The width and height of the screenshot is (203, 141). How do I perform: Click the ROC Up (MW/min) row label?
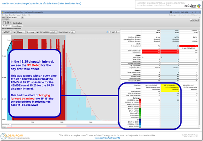click(x=134, y=93)
